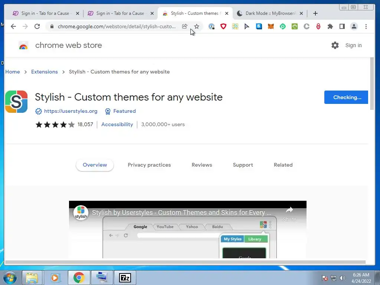
Task: Select the Support tab
Action: pos(243,165)
